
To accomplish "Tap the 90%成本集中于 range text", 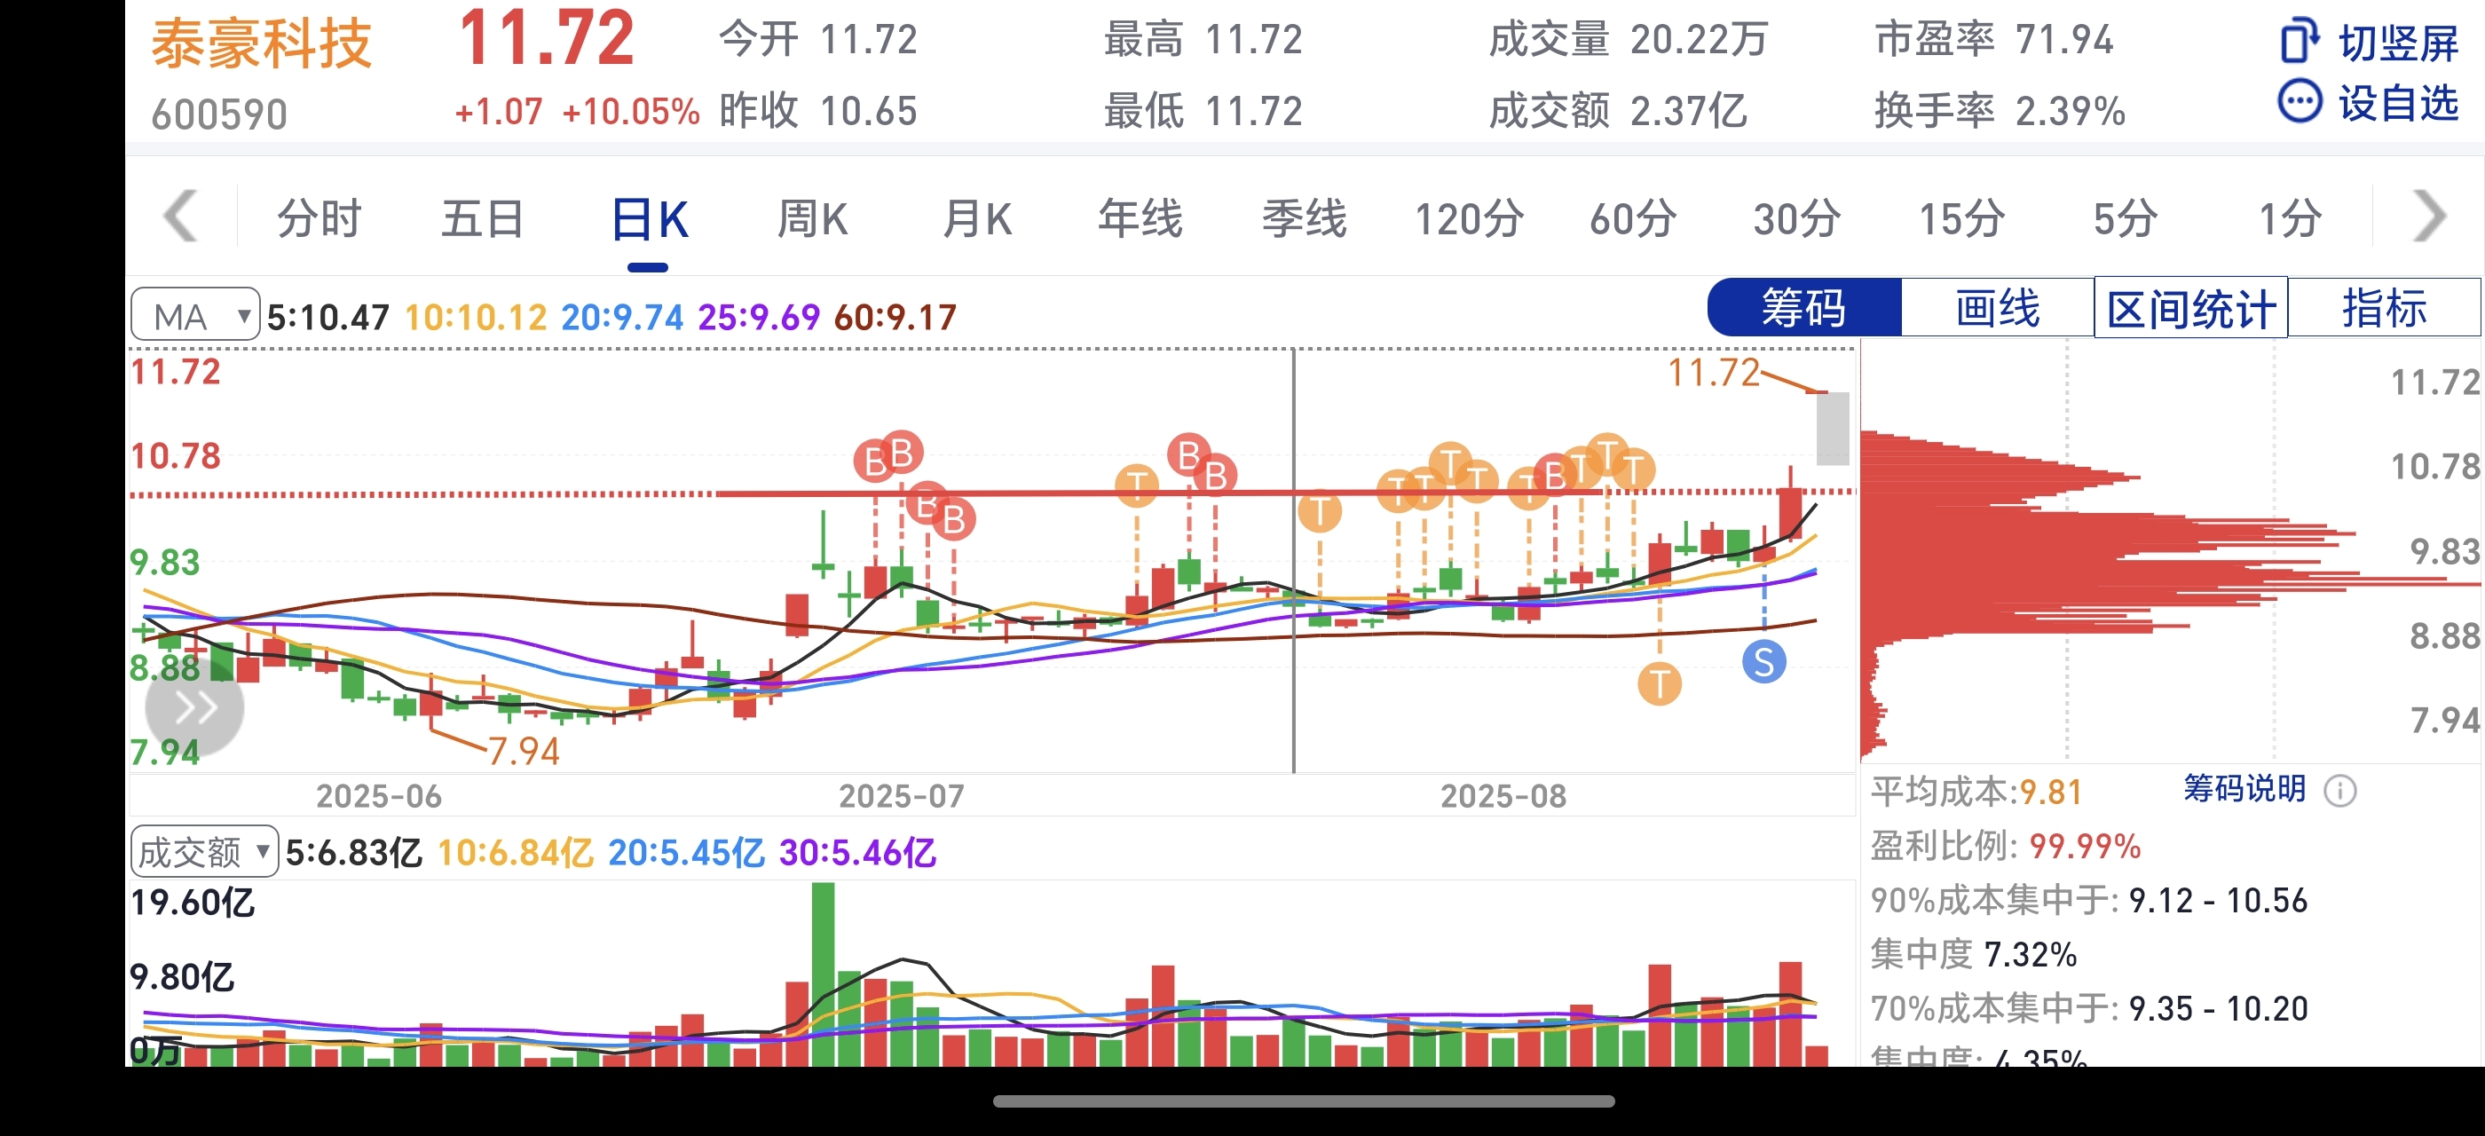I will coord(2088,900).
